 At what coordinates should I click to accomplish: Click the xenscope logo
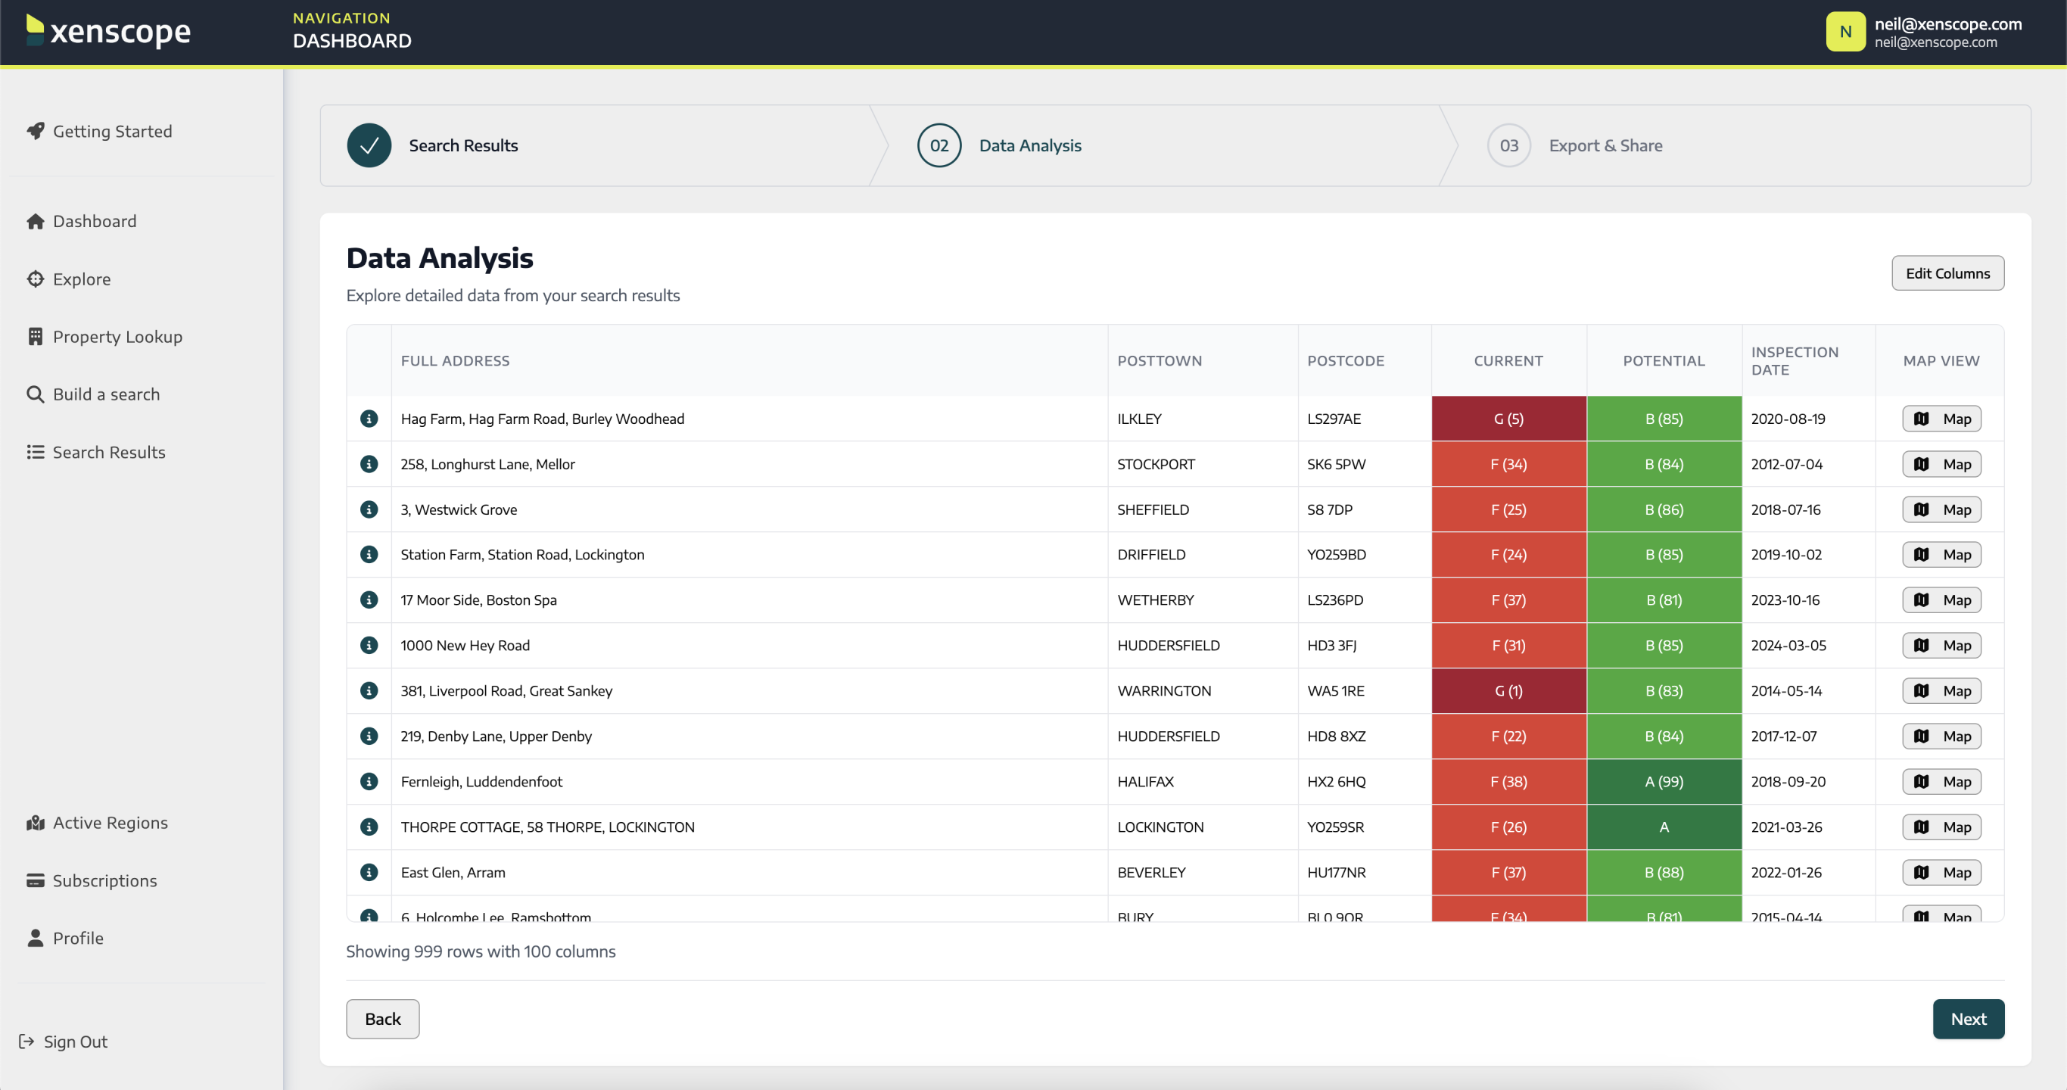107,32
